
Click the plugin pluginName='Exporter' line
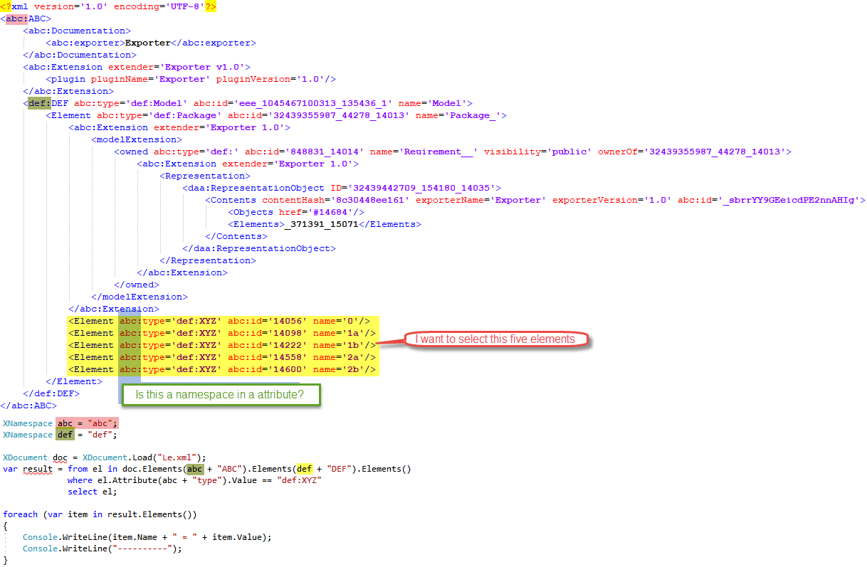pos(190,79)
